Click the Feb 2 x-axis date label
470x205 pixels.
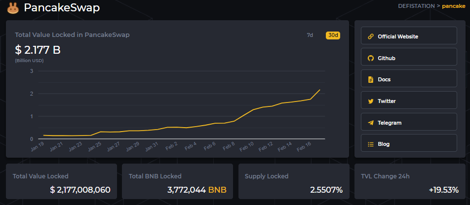[x=172, y=146]
